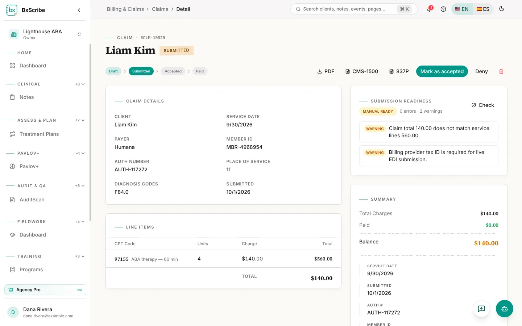Click the Lighthouse ABA organization icon
522x326 pixels.
tap(14, 34)
